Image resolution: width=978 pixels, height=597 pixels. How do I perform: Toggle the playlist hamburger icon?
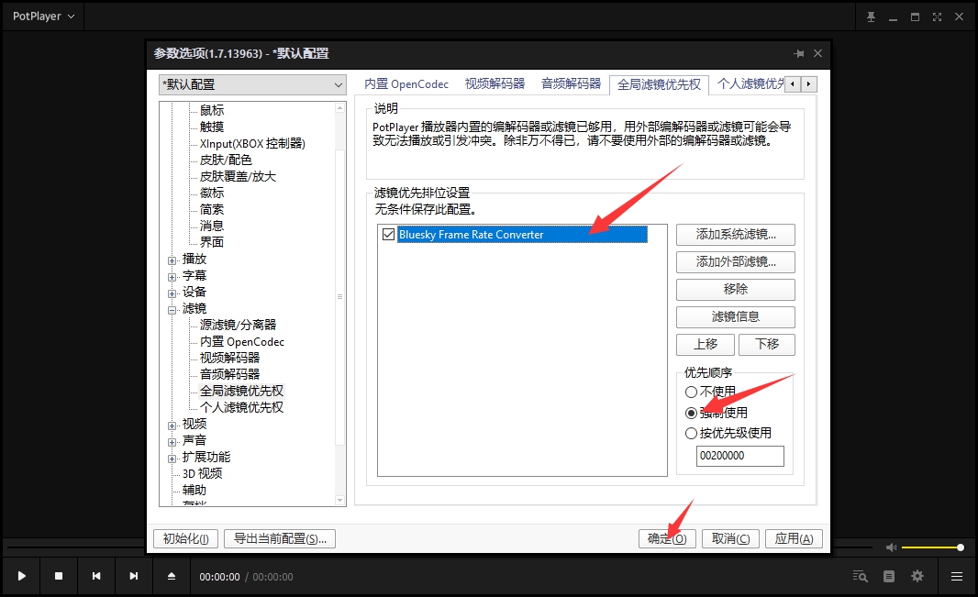tap(956, 577)
